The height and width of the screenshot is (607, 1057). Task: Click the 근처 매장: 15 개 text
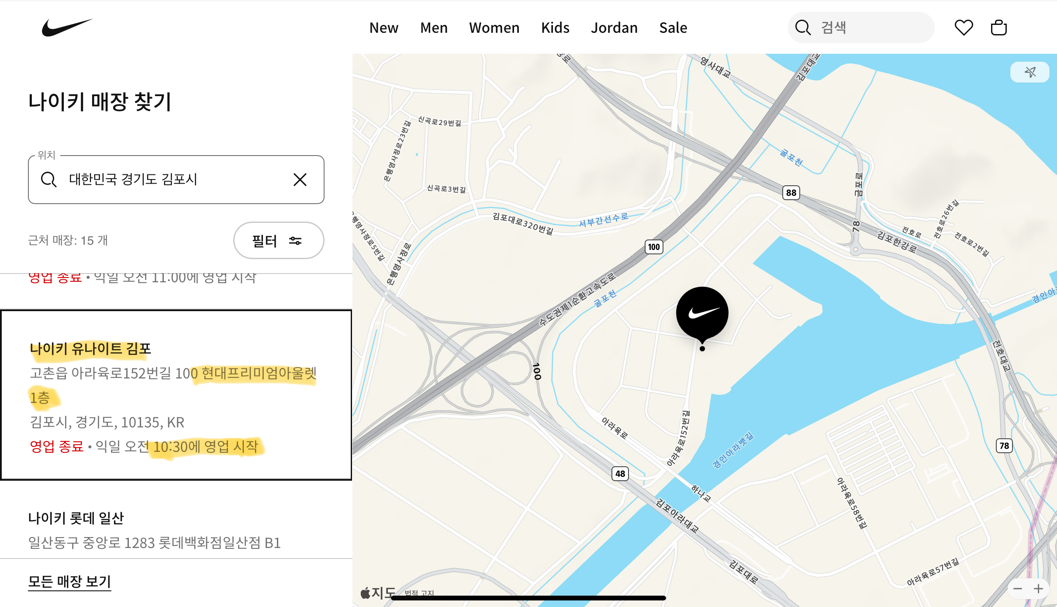[x=68, y=240]
